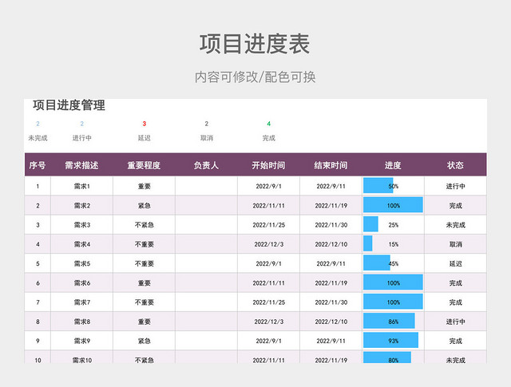This screenshot has height=387, width=511.
Task: Click the 项目进度表 main heading
Action: tap(255, 44)
